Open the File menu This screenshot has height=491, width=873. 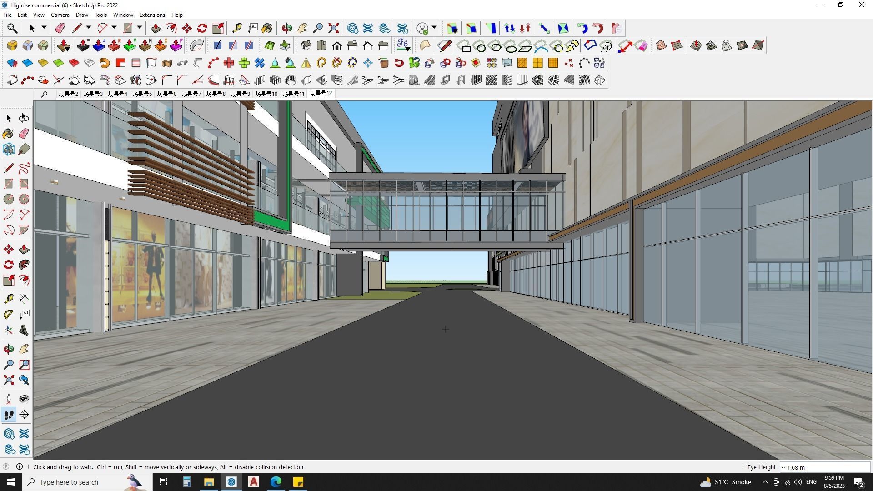pyautogui.click(x=7, y=15)
